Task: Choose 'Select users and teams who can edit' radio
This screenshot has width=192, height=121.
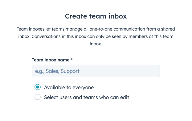Action: click(x=38, y=97)
